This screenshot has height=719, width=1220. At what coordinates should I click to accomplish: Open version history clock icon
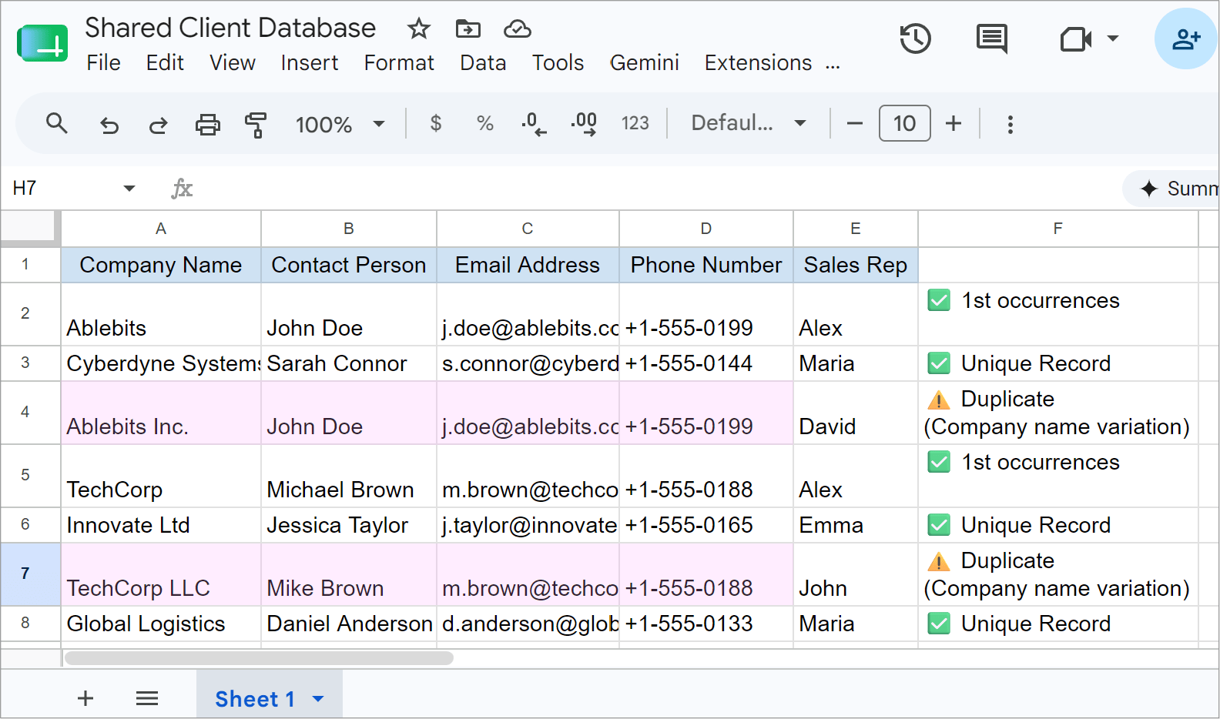tap(916, 38)
